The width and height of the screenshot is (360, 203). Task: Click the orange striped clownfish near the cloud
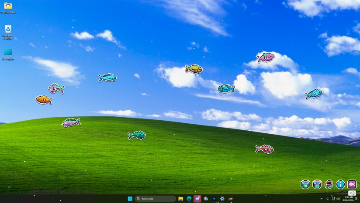coord(194,69)
